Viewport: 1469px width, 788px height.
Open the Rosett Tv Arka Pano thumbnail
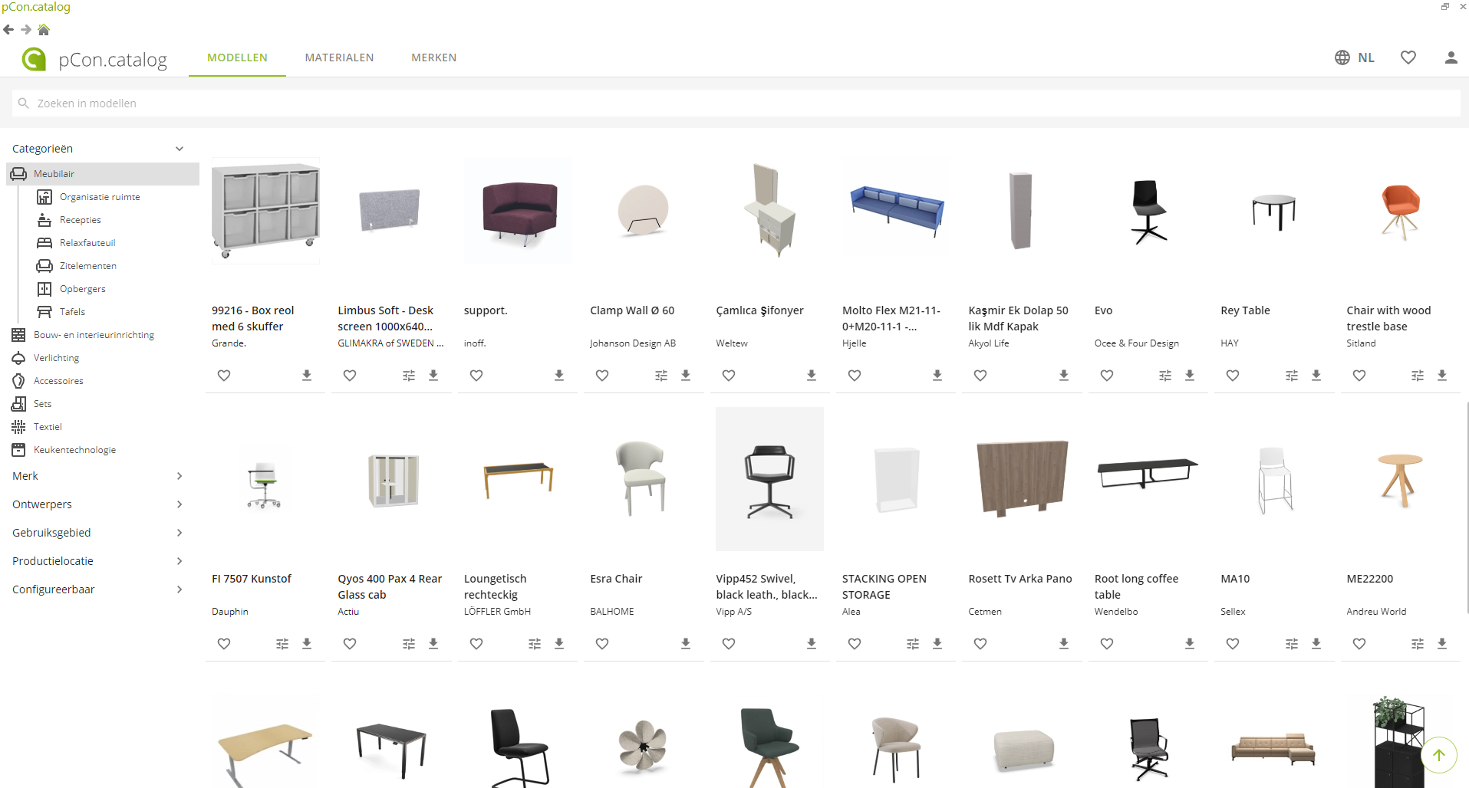tap(1022, 479)
